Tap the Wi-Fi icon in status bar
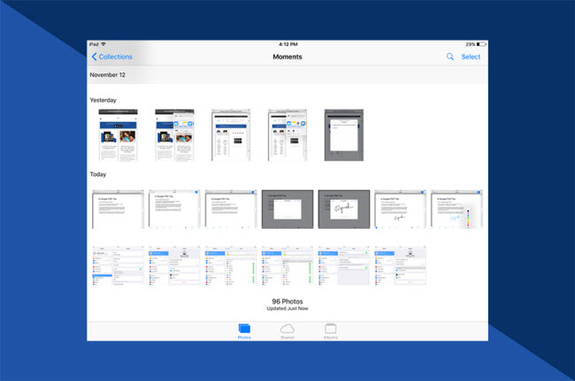The width and height of the screenshot is (575, 381). coord(103,44)
